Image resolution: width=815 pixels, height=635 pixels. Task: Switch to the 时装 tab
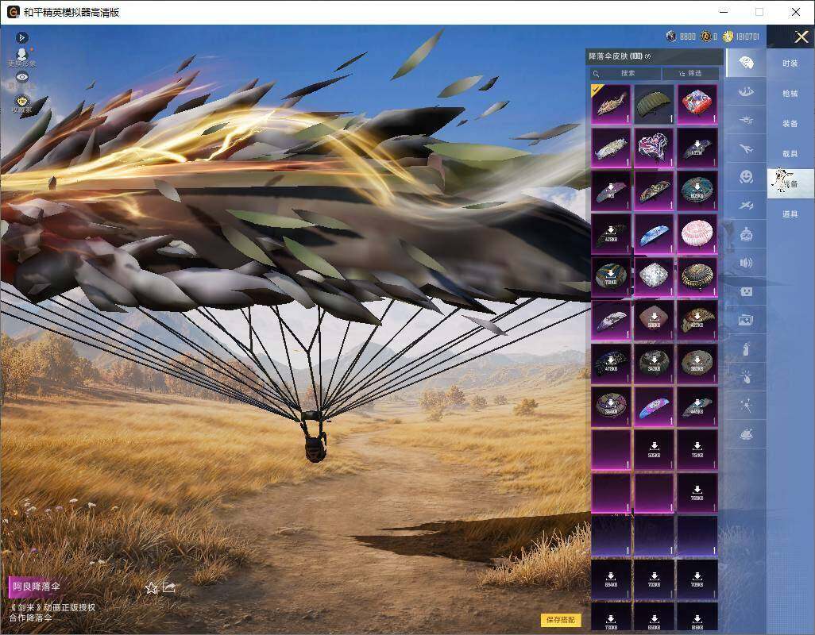[x=790, y=63]
